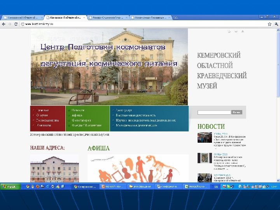This screenshot has width=280, height=210.
Task: Open the Гостевая книга link
Action: [47, 120]
